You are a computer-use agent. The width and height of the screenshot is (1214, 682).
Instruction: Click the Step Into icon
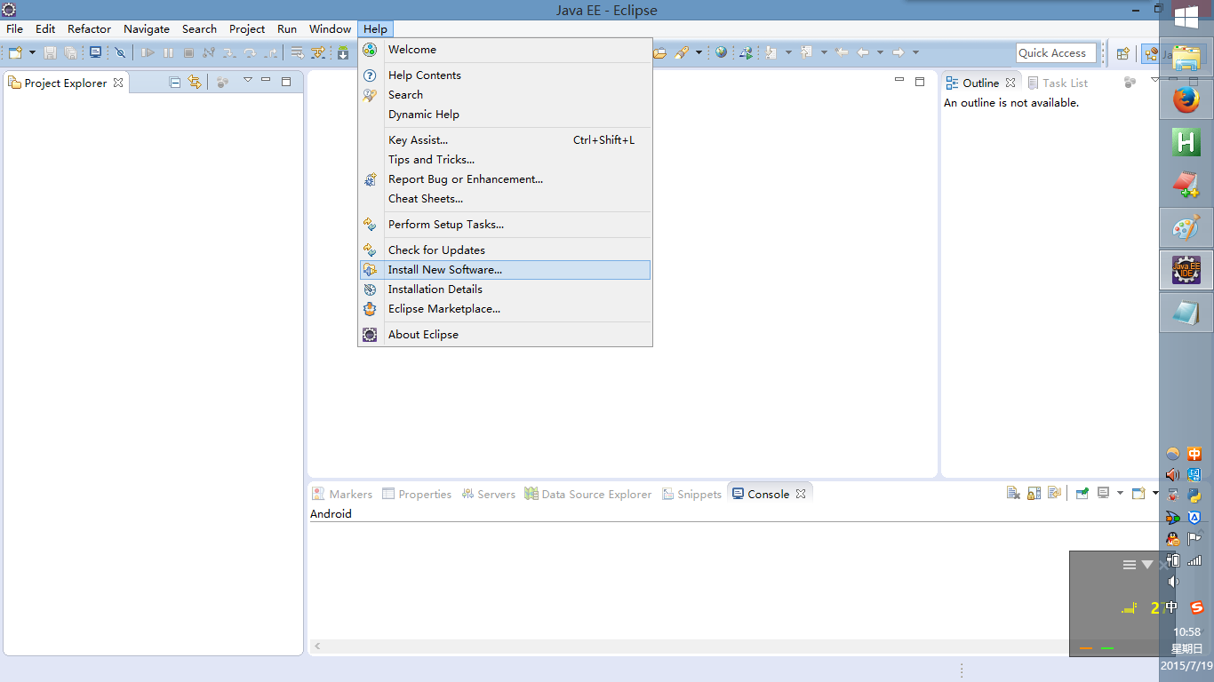pos(229,53)
